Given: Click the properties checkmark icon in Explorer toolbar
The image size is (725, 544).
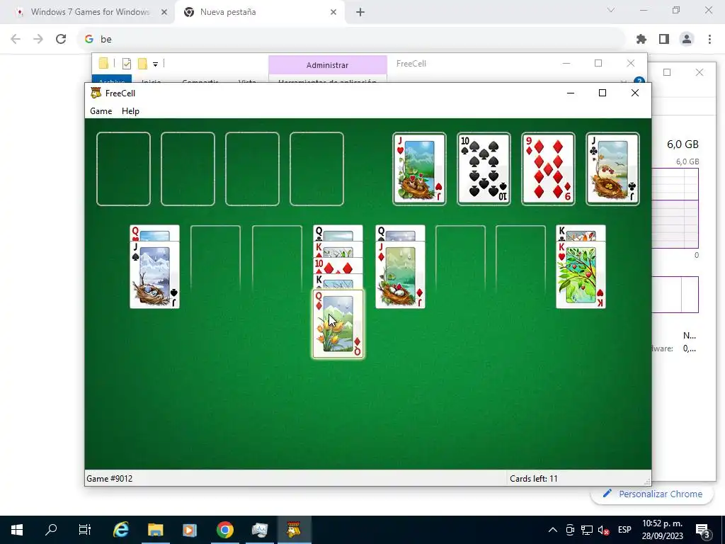Looking at the screenshot, I should [126, 64].
